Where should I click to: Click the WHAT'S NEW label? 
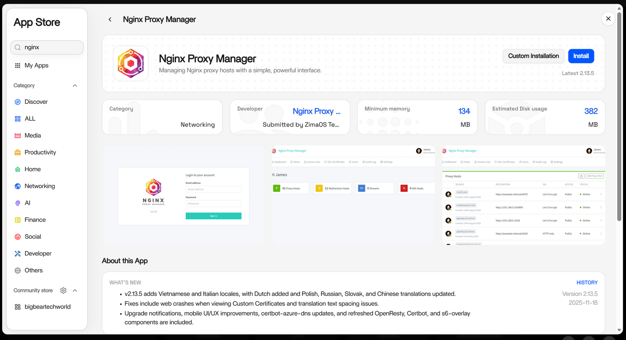[125, 282]
